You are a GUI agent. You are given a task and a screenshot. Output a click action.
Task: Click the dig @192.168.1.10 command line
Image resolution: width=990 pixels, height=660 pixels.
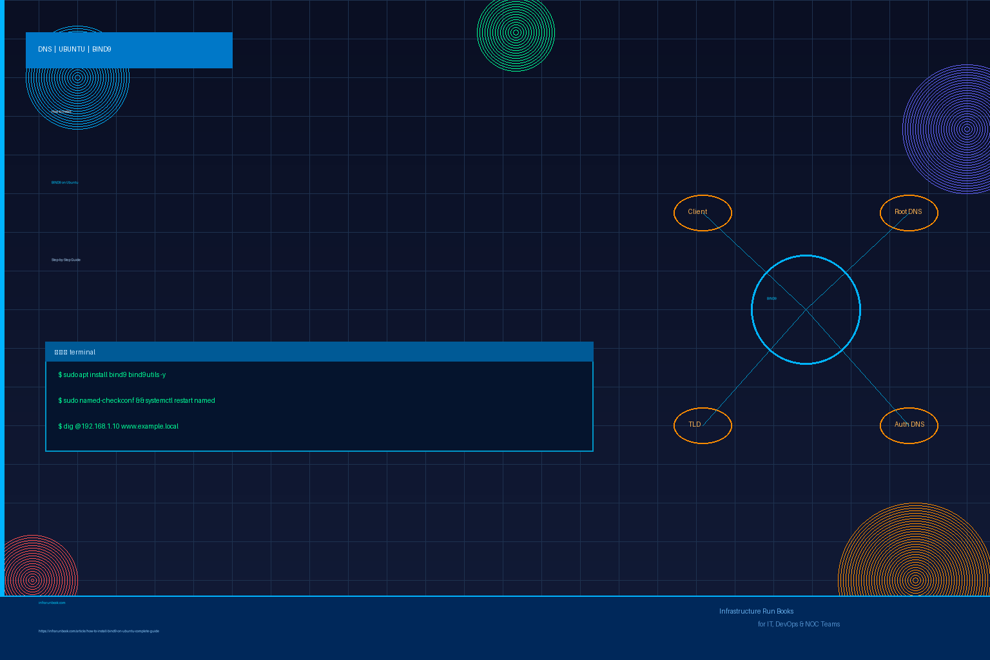tap(119, 427)
